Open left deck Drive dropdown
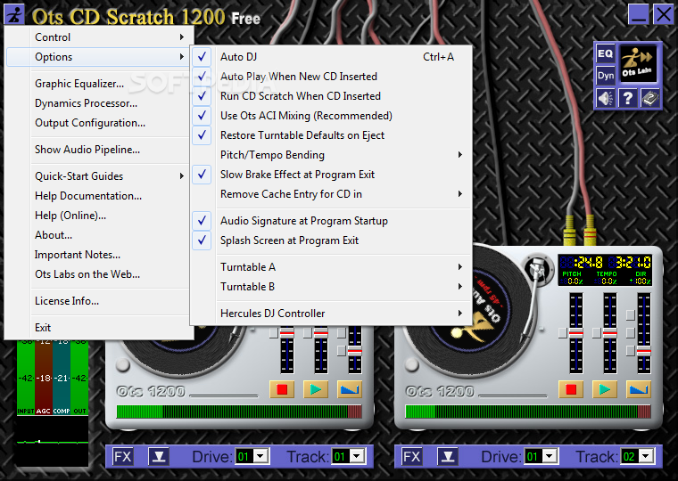 click(x=260, y=456)
